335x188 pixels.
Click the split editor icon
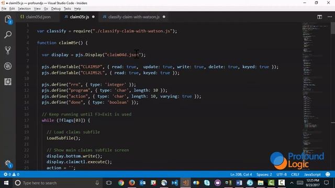319,17
